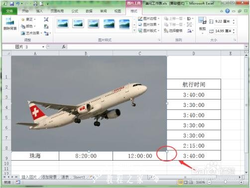Switch to Normal view in status bar
Image resolution: width=250 pixels, height=188 pixels.
click(180, 183)
